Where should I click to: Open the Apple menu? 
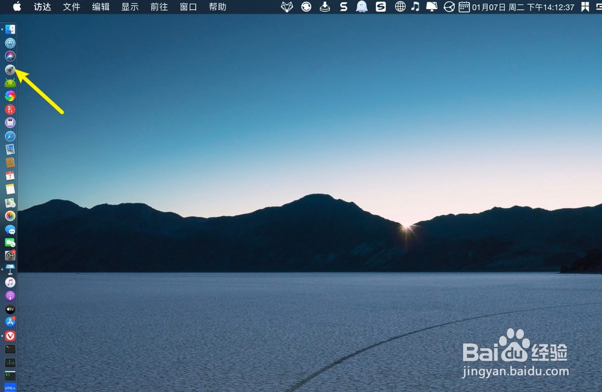17,7
